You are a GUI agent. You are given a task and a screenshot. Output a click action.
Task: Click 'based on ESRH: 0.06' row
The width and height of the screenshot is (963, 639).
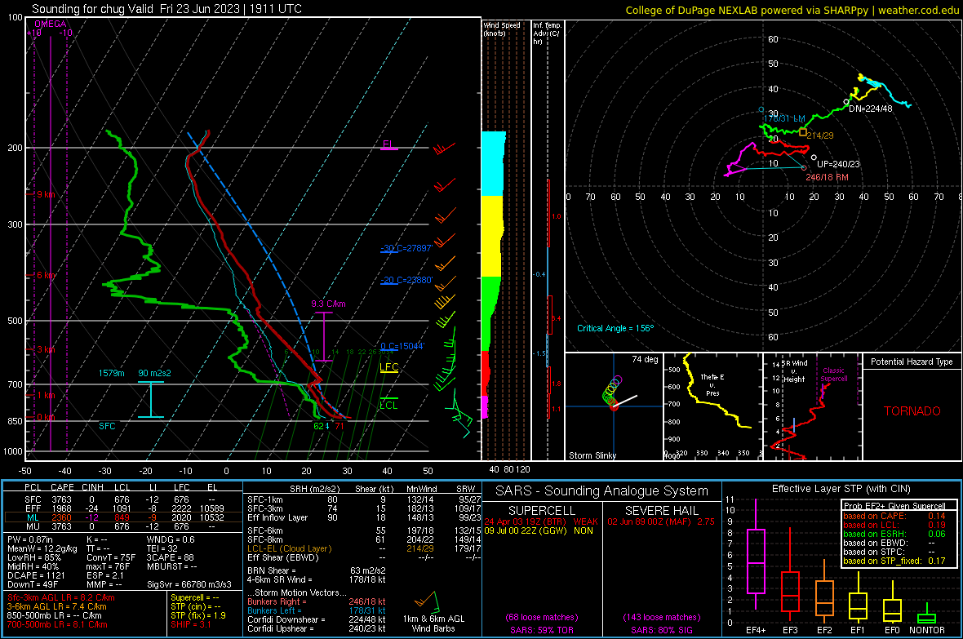point(894,534)
